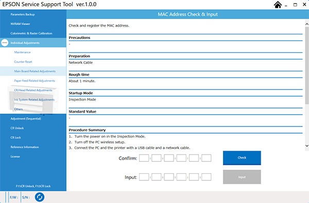
Task: Focus third Confirm MAC address box
Action: coord(169,158)
